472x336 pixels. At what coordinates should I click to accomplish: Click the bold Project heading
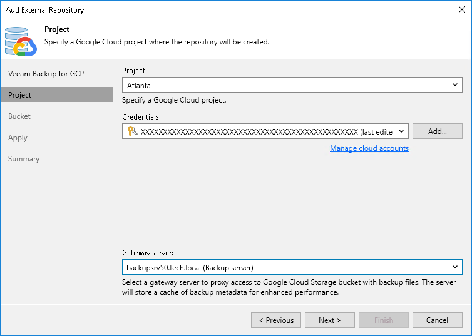pyautogui.click(x=57, y=29)
